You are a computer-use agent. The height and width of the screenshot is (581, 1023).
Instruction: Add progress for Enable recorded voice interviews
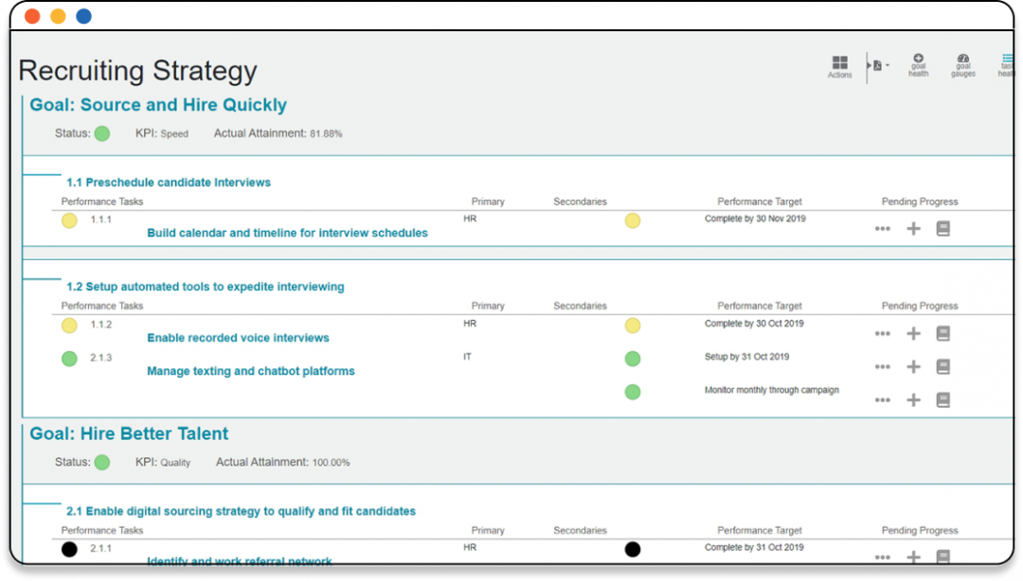913,333
